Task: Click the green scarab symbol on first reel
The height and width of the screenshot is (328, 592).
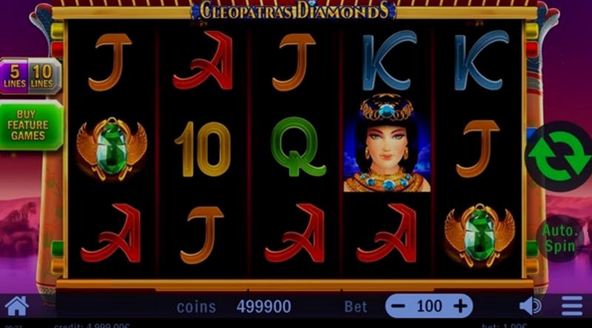Action: [112, 149]
